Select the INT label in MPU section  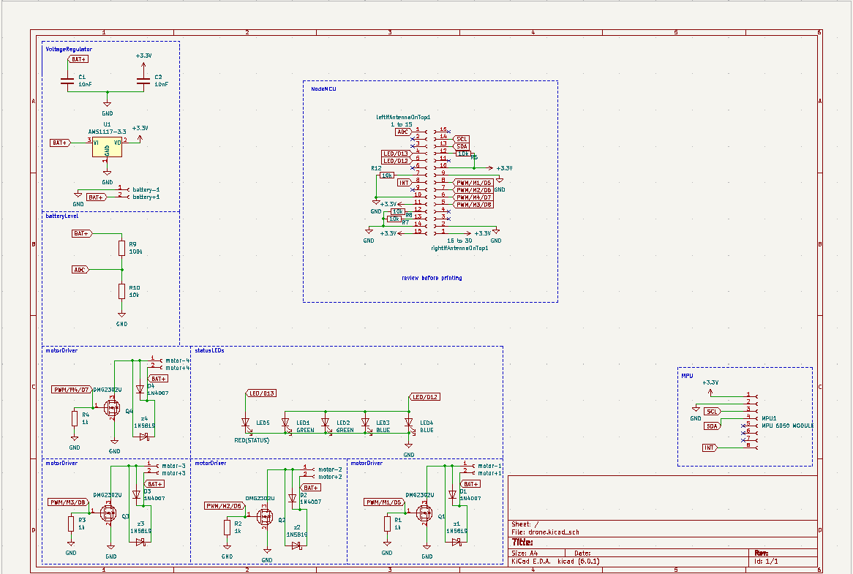point(710,447)
